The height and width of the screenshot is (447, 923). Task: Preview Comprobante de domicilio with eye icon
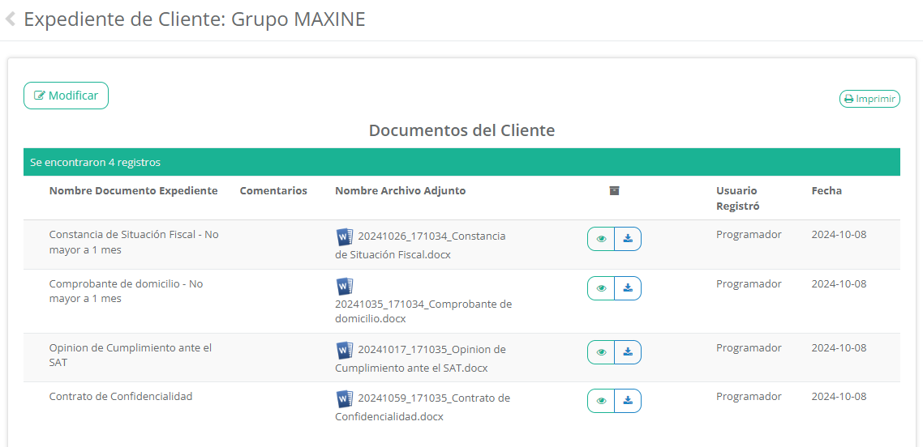(x=601, y=288)
